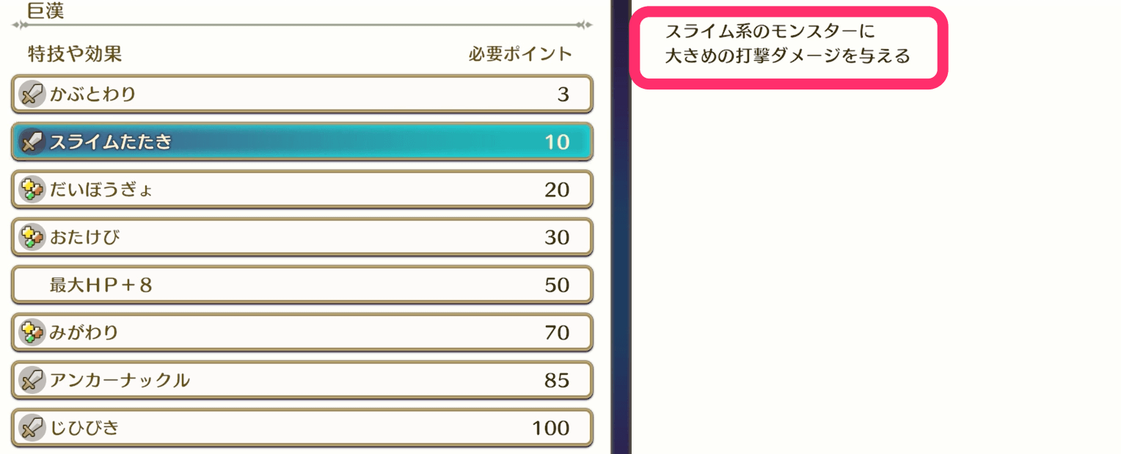
Task: Click the 必要ポイント column label
Action: coord(519,53)
